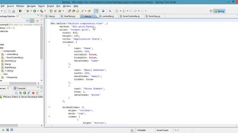
Task: Toggle Link with Editor in Package Explorer
Action: coord(32,21)
